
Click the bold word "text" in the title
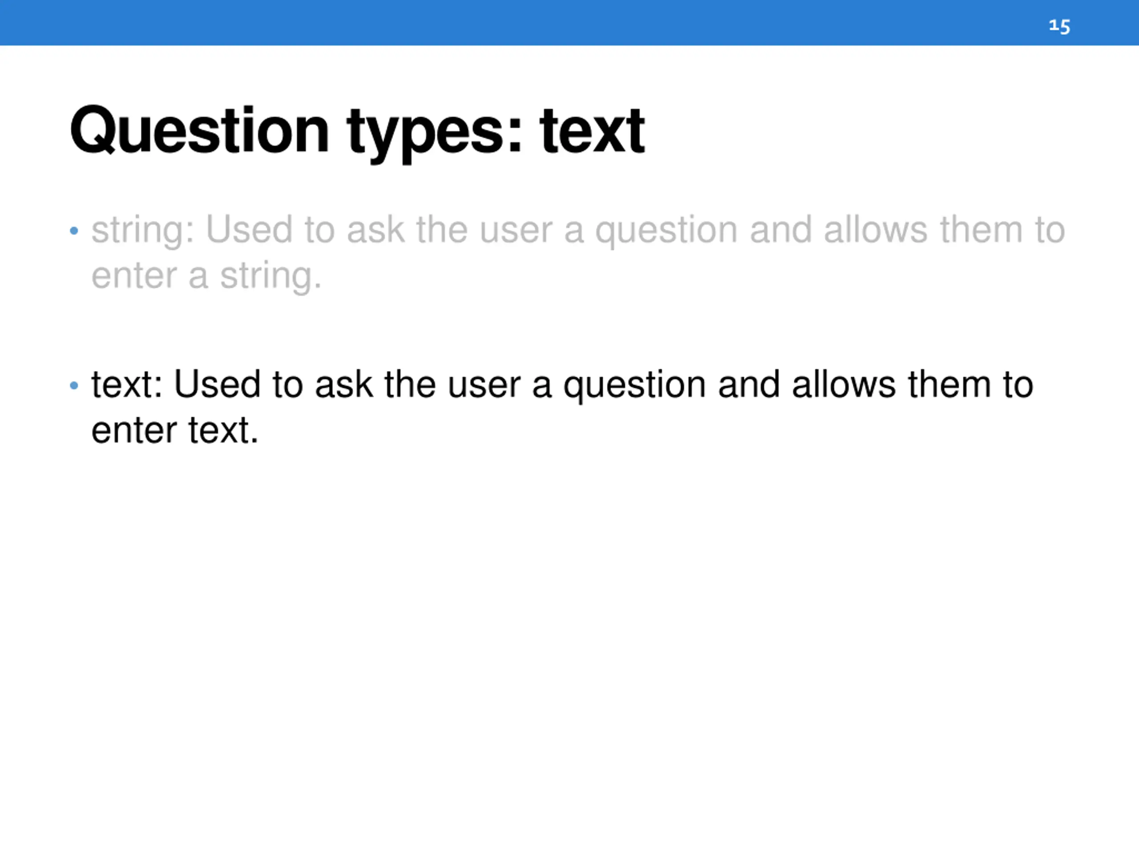click(x=592, y=131)
